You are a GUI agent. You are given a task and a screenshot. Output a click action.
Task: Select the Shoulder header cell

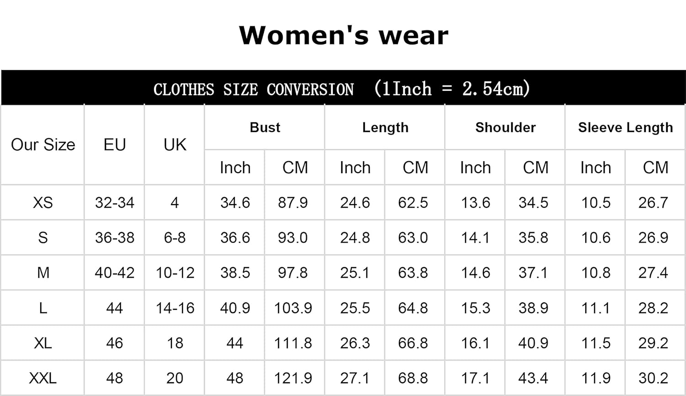coord(505,127)
